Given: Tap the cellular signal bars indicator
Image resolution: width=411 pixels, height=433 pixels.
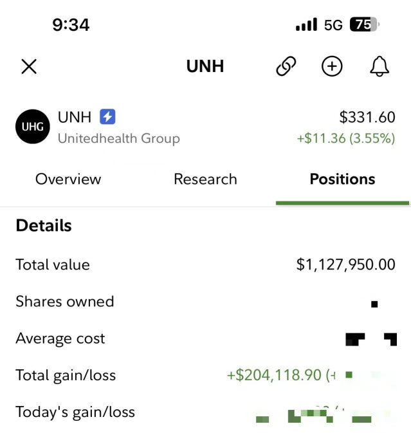Looking at the screenshot, I should point(306,25).
